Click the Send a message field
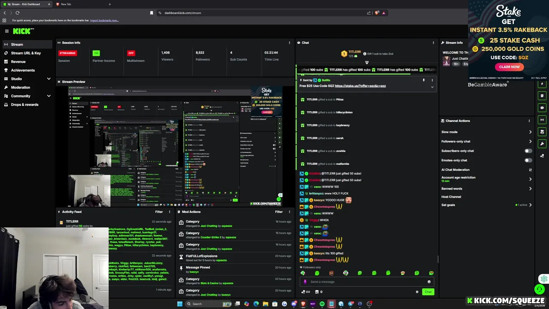549x309 pixels. coord(367,282)
